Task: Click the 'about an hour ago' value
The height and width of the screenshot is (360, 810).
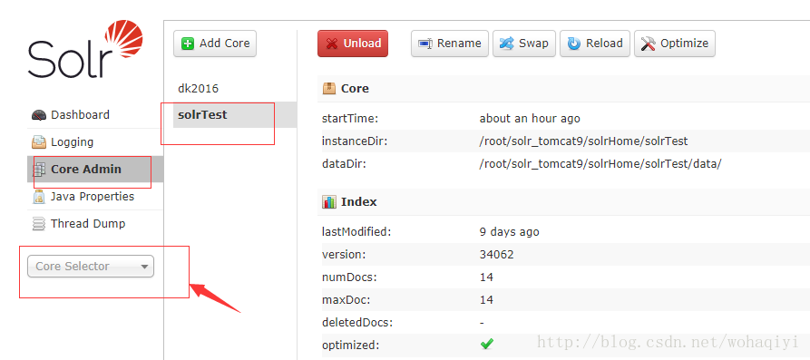Action: pos(530,119)
